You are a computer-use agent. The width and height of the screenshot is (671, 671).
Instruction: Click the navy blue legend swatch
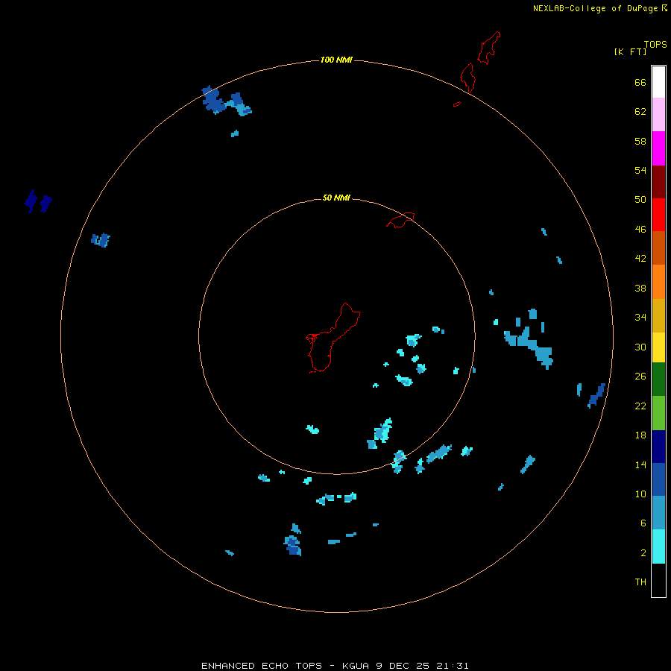[x=658, y=447]
